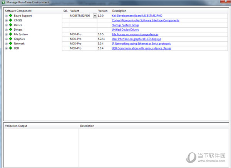Click the Variant column header
The width and height of the screenshot is (231, 168).
point(75,11)
